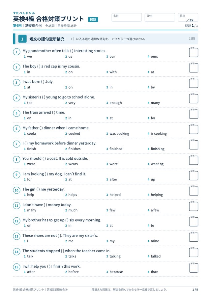The height and width of the screenshot is (298, 211).
Task: Click the circled question number 5
Action: pyautogui.click(x=16, y=113)
